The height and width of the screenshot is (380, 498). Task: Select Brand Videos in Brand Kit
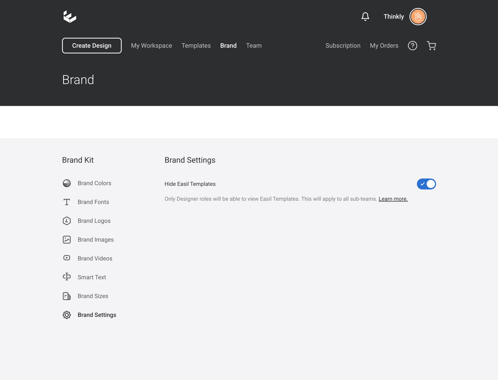(95, 258)
